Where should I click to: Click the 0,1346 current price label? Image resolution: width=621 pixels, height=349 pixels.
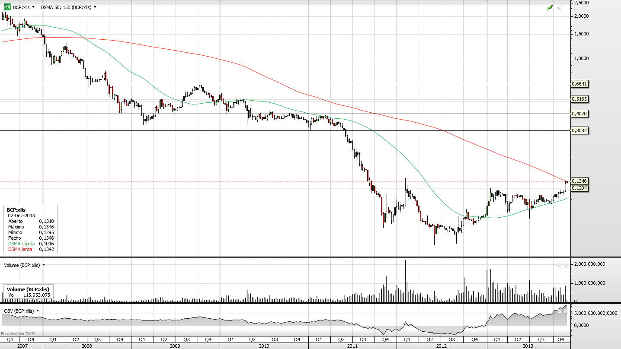tap(579, 181)
